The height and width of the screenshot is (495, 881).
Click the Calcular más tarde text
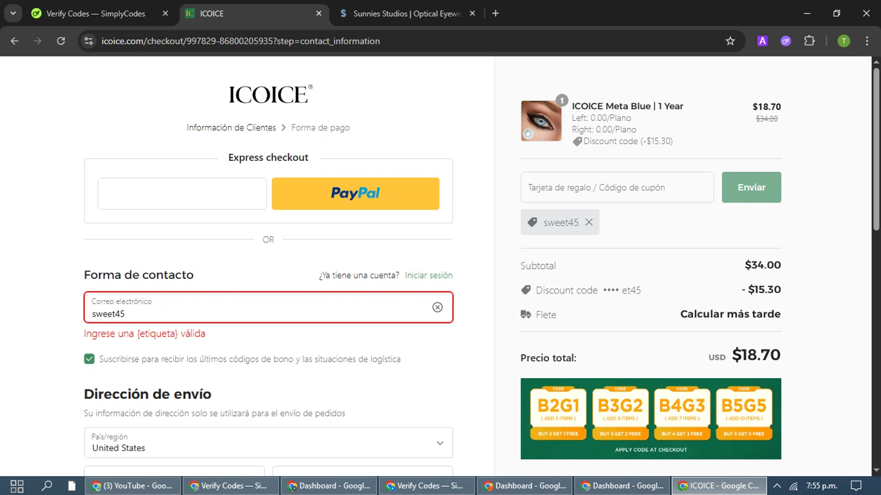[730, 314]
